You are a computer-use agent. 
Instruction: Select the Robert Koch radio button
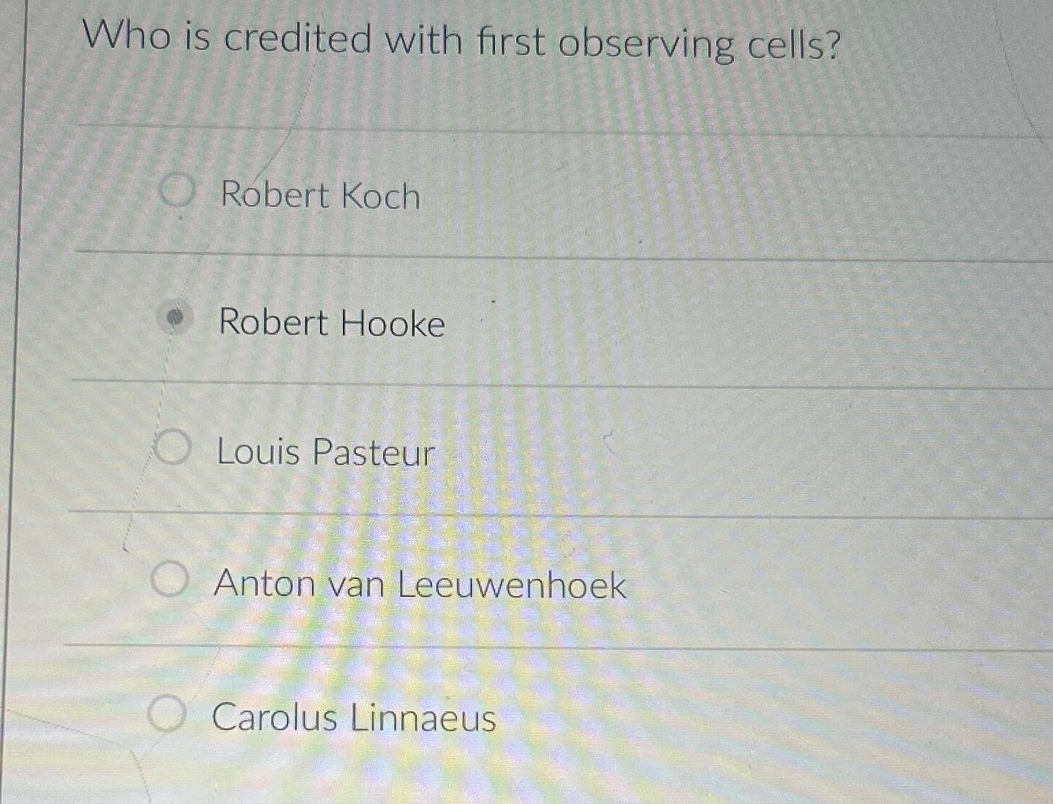pyautogui.click(x=175, y=193)
